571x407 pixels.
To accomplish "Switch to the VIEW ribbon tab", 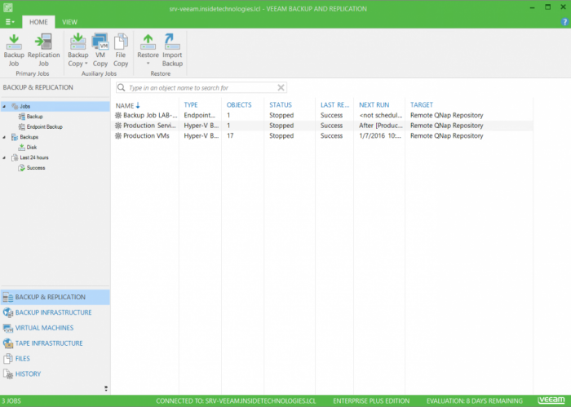I will pos(69,22).
